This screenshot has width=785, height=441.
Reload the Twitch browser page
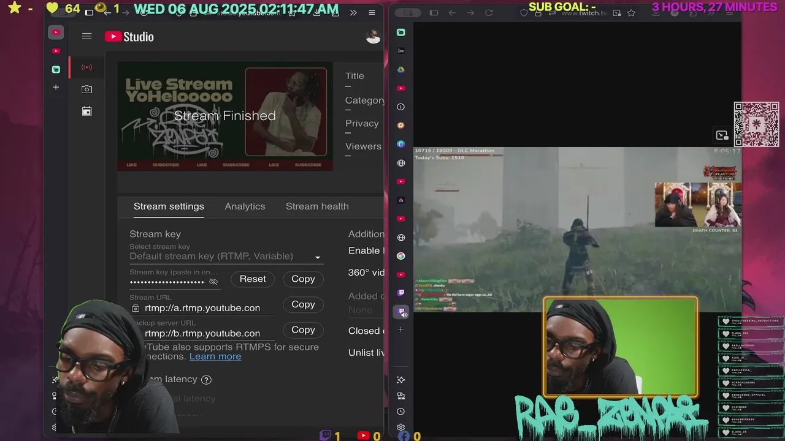[x=489, y=13]
